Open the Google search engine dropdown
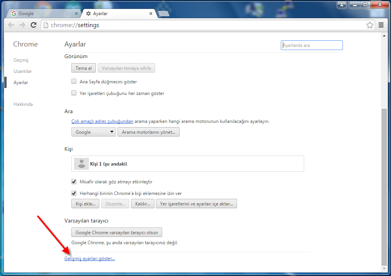 93,132
